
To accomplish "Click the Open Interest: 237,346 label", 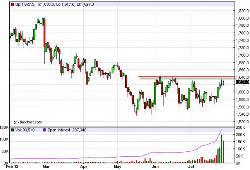I will coord(67,130).
